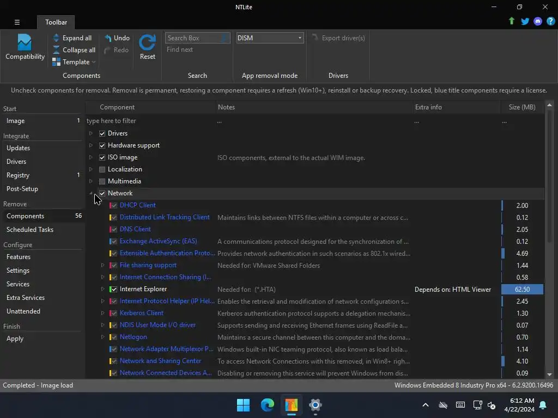This screenshot has width=558, height=418.
Task: Open the notifications bell
Action: (x=543, y=405)
